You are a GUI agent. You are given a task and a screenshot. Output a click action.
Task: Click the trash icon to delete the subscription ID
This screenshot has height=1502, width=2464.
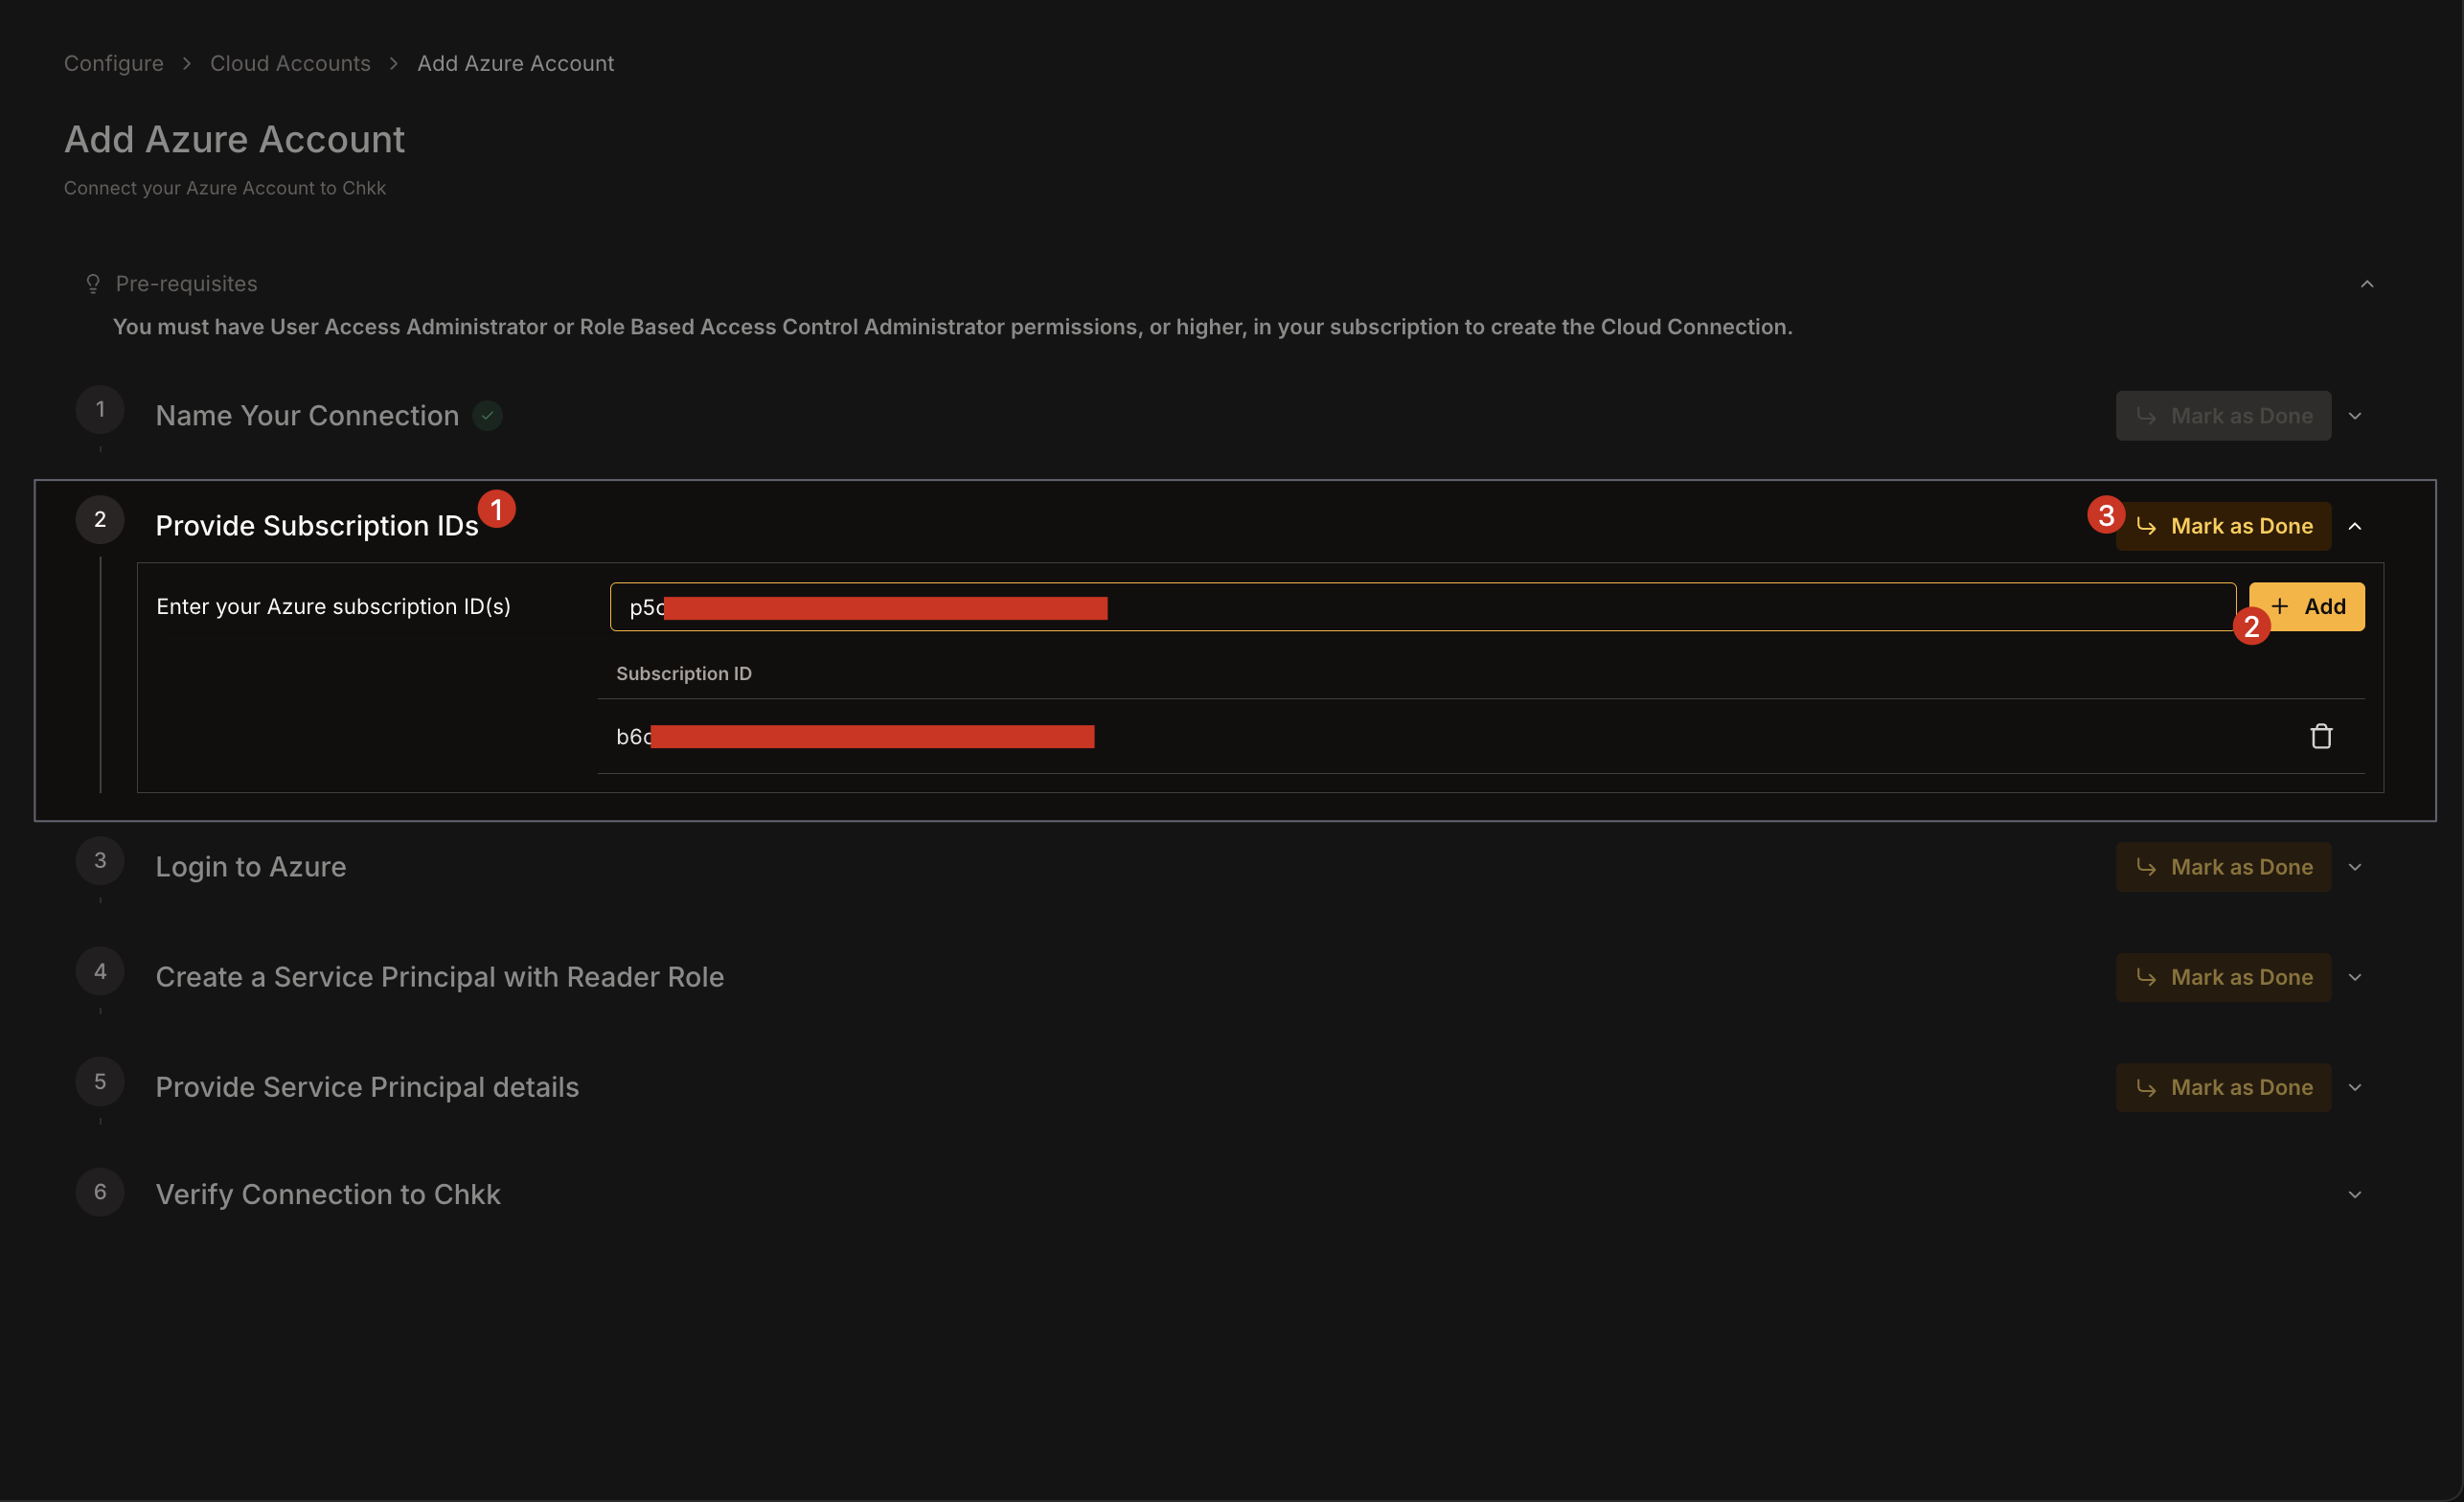(2322, 735)
